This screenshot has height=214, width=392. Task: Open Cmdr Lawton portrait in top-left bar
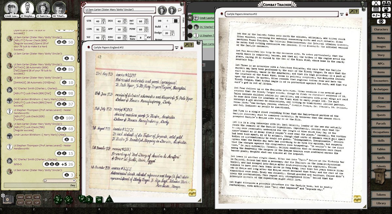[x=11, y=8]
